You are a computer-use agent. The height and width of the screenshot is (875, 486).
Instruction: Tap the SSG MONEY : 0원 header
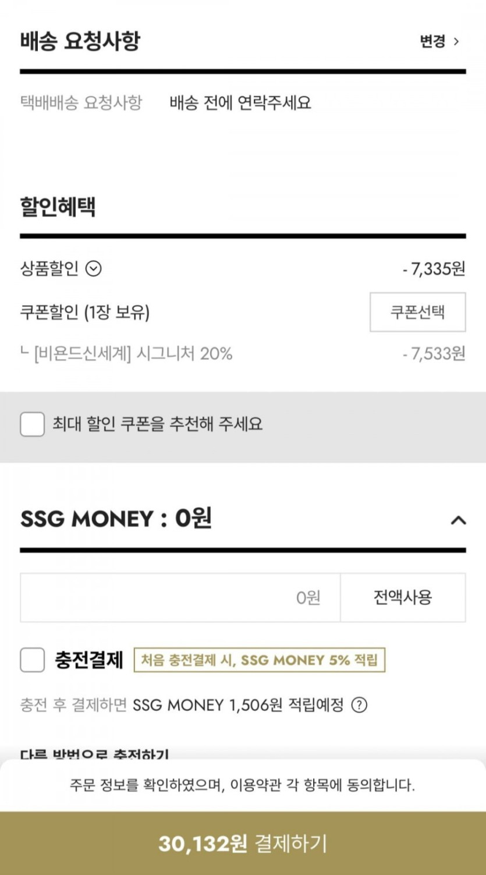pos(116,519)
